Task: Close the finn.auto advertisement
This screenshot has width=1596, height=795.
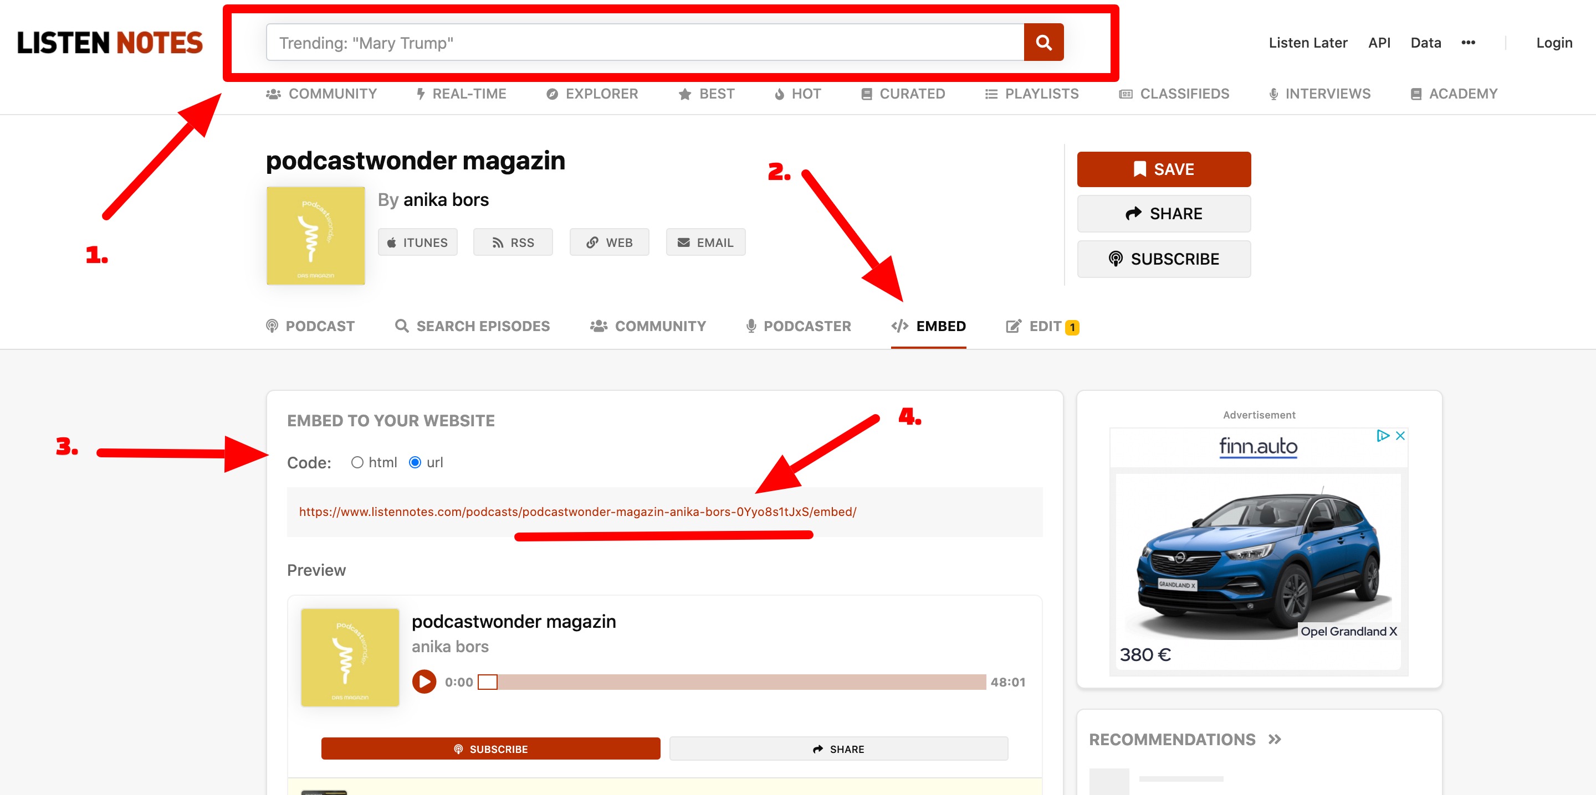Action: [1400, 435]
